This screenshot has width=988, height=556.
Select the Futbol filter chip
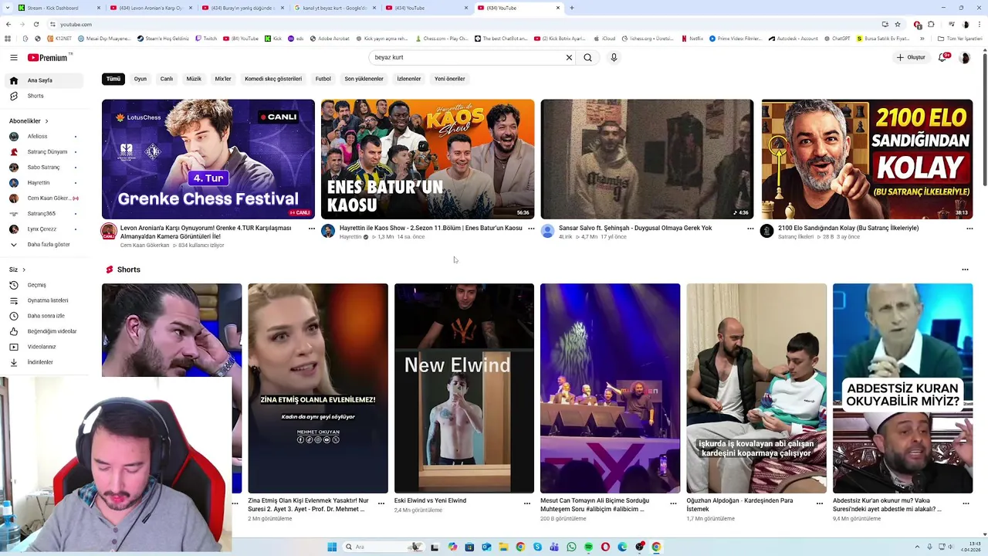(x=323, y=79)
